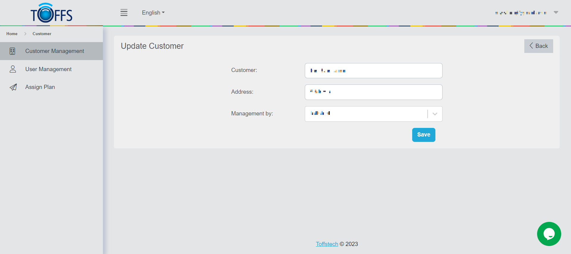This screenshot has width=571, height=254.
Task: Click the Assign Plan paper plane icon
Action: coord(13,87)
